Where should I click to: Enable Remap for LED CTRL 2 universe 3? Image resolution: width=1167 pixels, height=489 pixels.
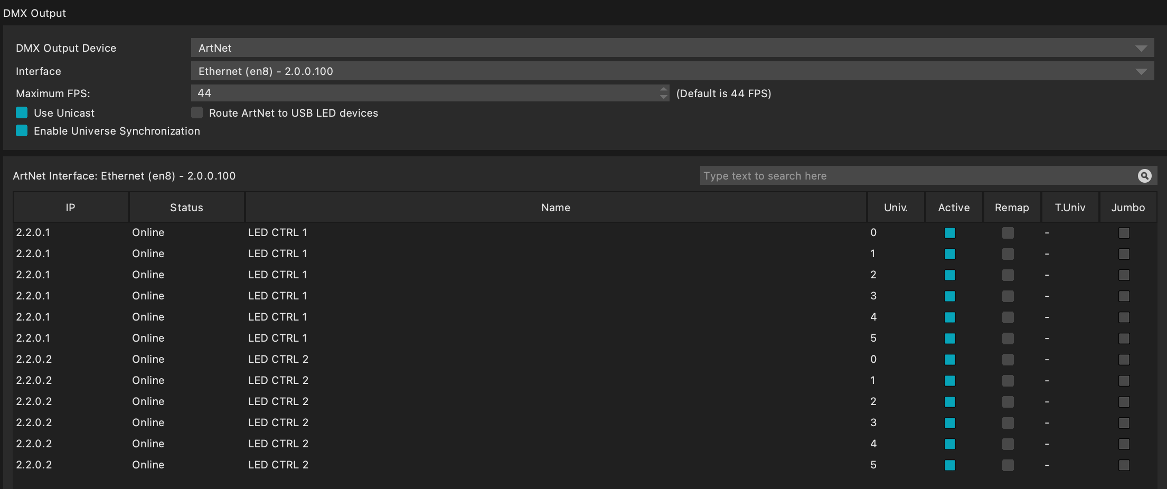coord(1008,423)
